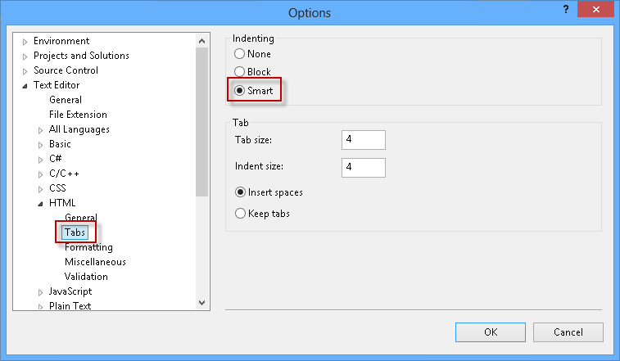This screenshot has height=361, width=620.
Task: Select the Validation tree item
Action: pos(86,277)
